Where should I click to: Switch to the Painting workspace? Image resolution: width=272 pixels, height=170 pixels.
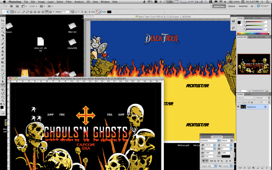pos(243,6)
